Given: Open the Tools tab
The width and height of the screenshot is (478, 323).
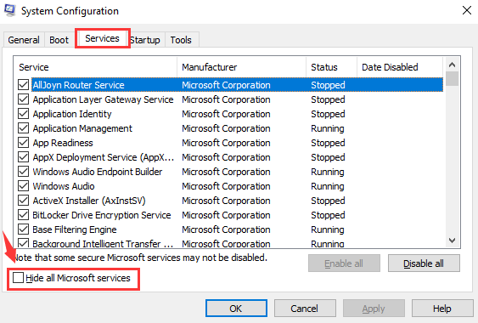Looking at the screenshot, I should click(x=181, y=40).
